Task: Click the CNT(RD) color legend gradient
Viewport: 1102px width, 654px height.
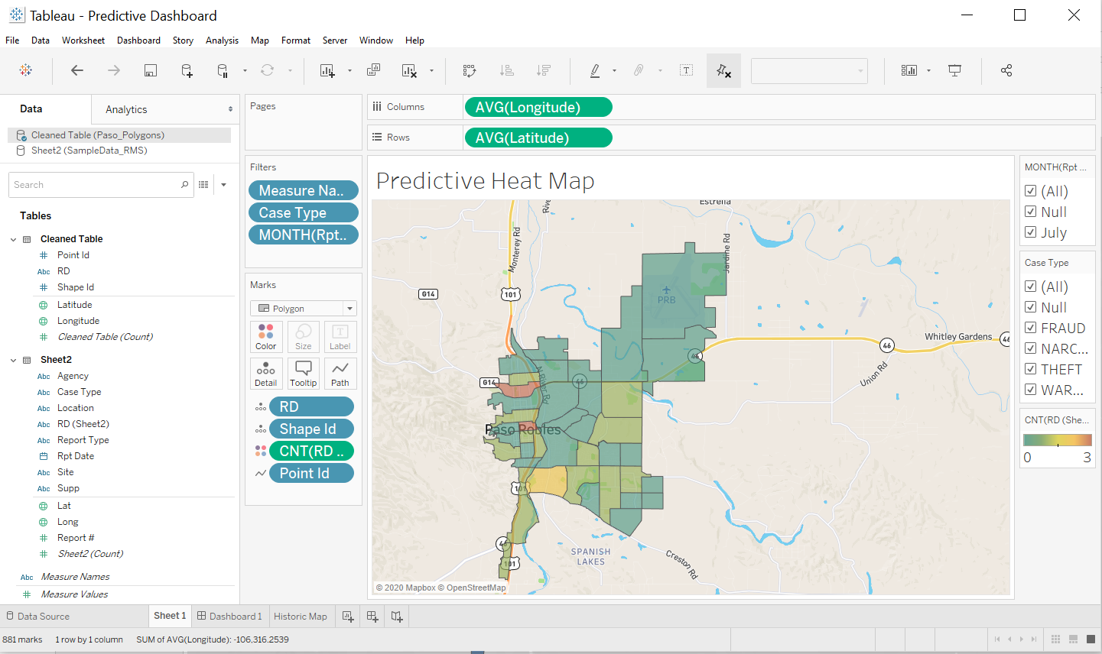Action: click(x=1057, y=439)
